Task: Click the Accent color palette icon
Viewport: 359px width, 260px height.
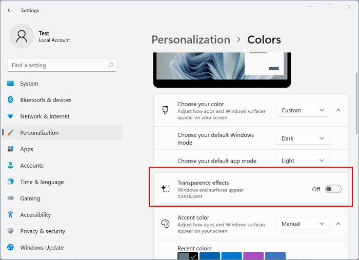Action: point(165,224)
